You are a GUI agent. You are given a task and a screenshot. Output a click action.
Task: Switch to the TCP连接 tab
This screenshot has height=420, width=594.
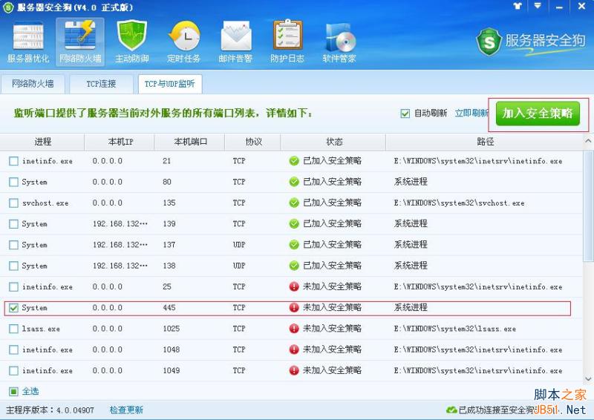[x=102, y=84]
